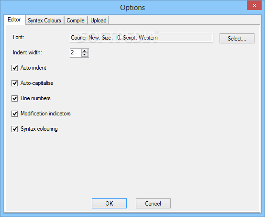Toggle Syntax colouring checkbox
The height and width of the screenshot is (217, 265).
pos(14,129)
